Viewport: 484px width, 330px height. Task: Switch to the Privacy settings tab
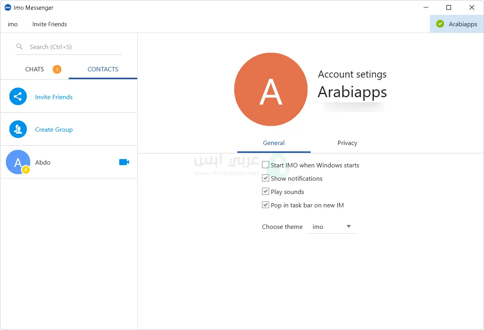(x=347, y=143)
